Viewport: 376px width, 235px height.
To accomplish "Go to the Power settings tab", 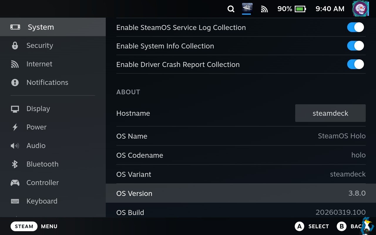I will (x=36, y=127).
